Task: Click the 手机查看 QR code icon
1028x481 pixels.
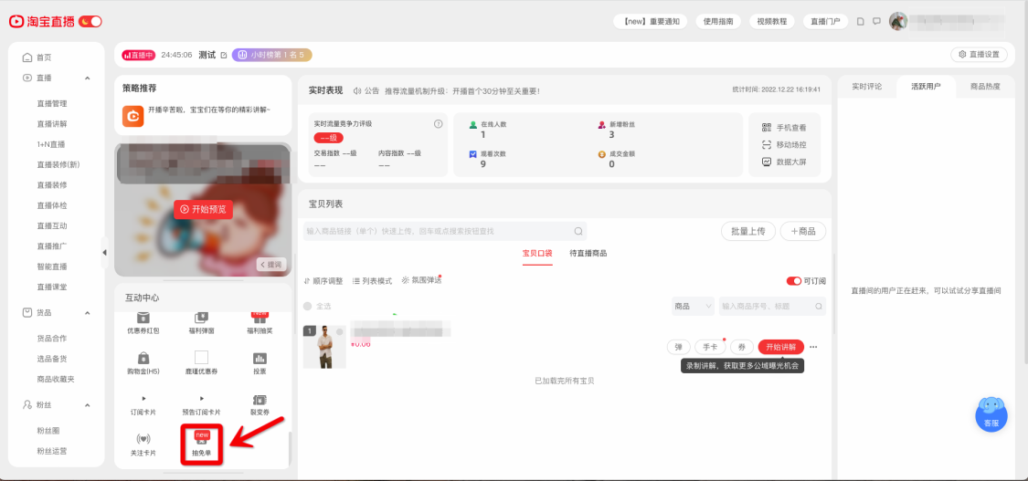Action: point(767,128)
